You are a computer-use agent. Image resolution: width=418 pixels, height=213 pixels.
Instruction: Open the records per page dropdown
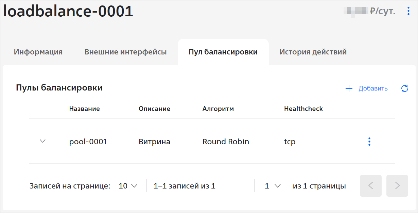(x=128, y=186)
